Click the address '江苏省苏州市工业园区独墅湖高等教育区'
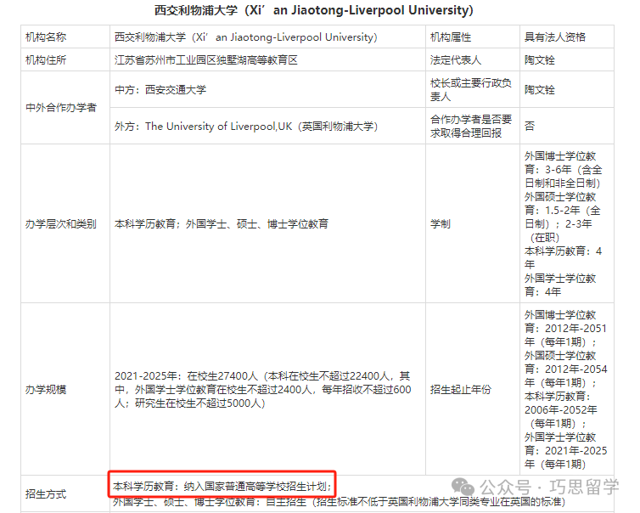 tap(206, 60)
